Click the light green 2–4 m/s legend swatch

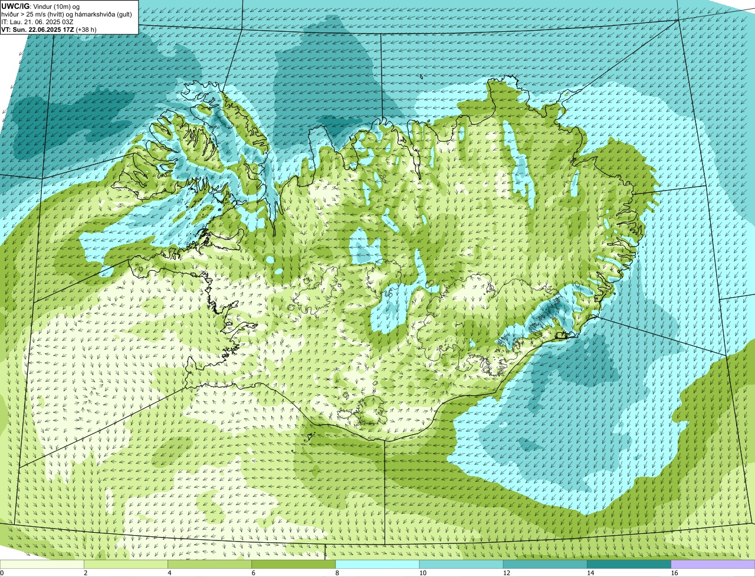(x=126, y=565)
